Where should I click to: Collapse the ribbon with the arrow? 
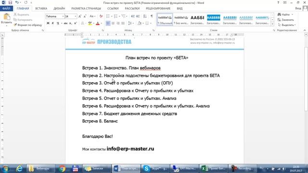(x=305, y=30)
